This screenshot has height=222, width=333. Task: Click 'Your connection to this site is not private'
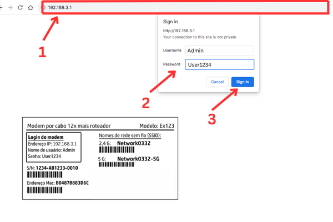coord(199,37)
